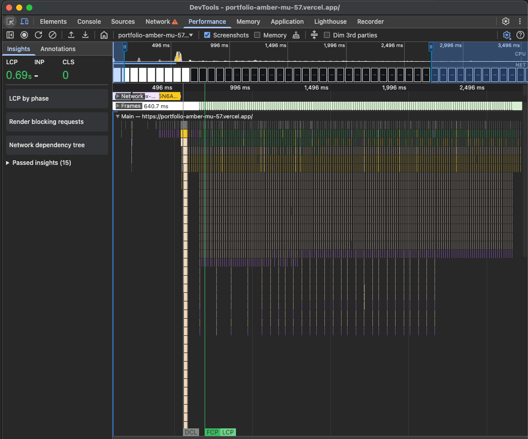Click the reload and record icon

38,35
